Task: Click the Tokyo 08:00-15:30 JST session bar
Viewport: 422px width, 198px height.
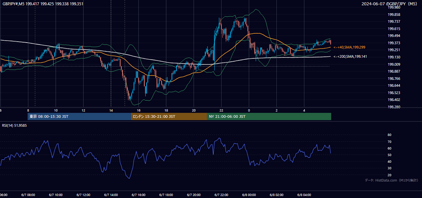Action: pos(79,116)
